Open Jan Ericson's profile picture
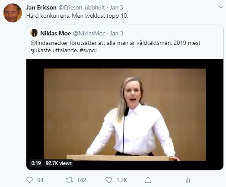 click(13, 13)
